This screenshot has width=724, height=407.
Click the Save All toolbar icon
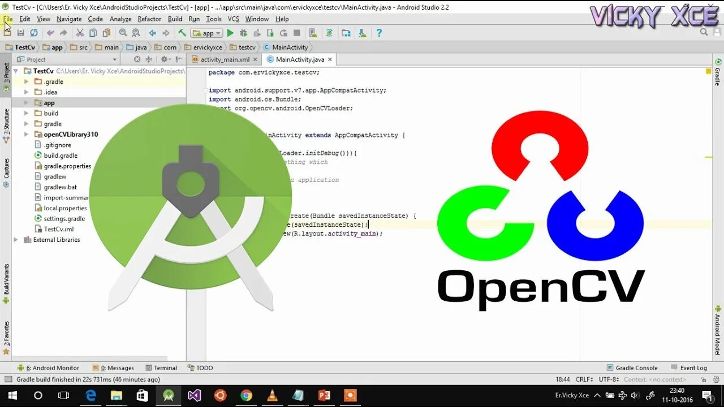20,33
